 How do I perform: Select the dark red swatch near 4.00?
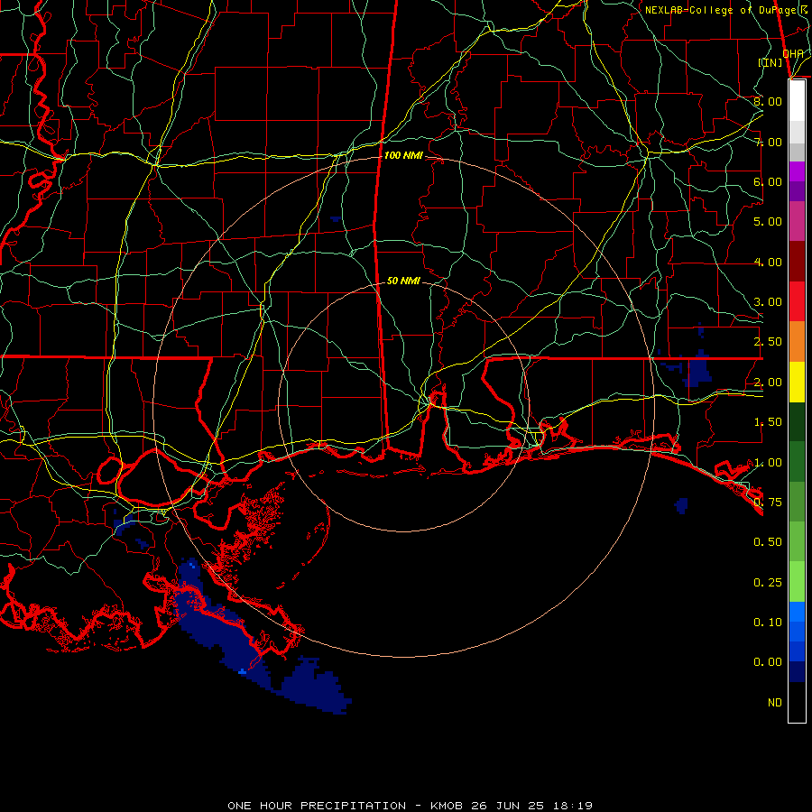pos(797,262)
